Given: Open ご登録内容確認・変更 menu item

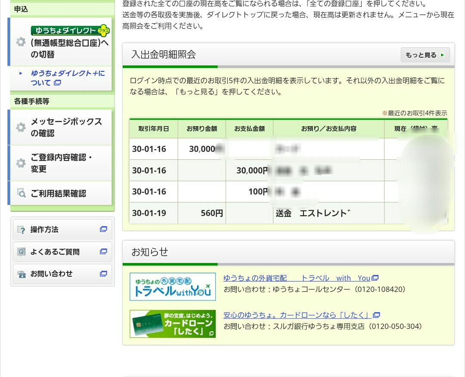Looking at the screenshot, I should tap(61, 163).
